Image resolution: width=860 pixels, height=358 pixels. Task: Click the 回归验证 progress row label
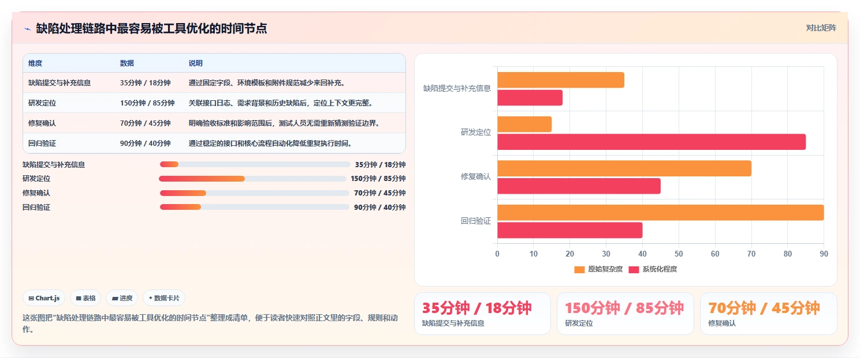coord(36,207)
